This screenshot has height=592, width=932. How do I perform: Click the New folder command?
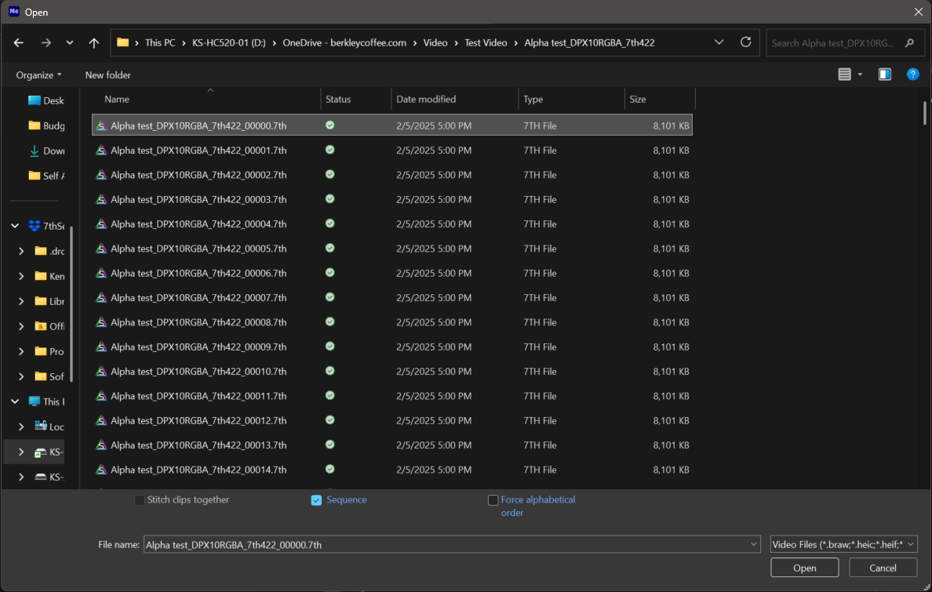tap(108, 75)
